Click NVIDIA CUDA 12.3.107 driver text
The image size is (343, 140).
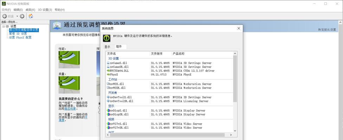pos(194,71)
